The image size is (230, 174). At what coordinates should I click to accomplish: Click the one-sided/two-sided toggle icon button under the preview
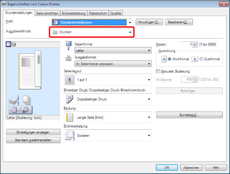tap(20, 110)
